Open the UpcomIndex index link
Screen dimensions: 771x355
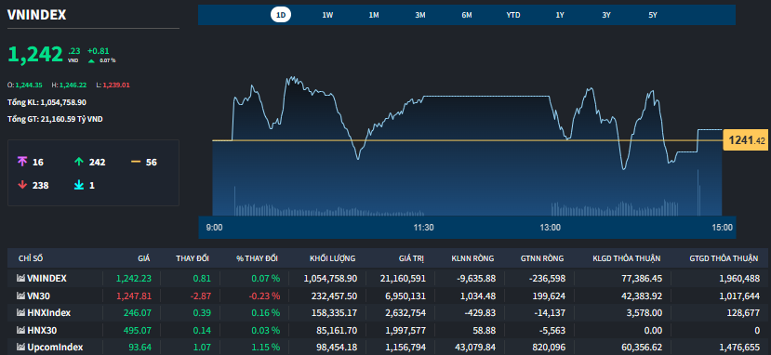click(55, 347)
